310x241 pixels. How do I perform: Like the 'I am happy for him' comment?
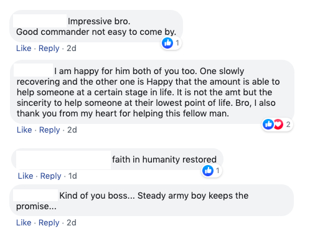[x=24, y=130]
